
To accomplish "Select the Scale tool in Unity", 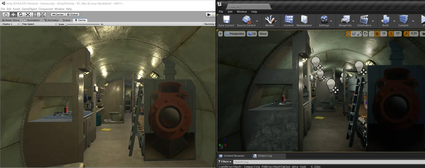I will click(28, 15).
